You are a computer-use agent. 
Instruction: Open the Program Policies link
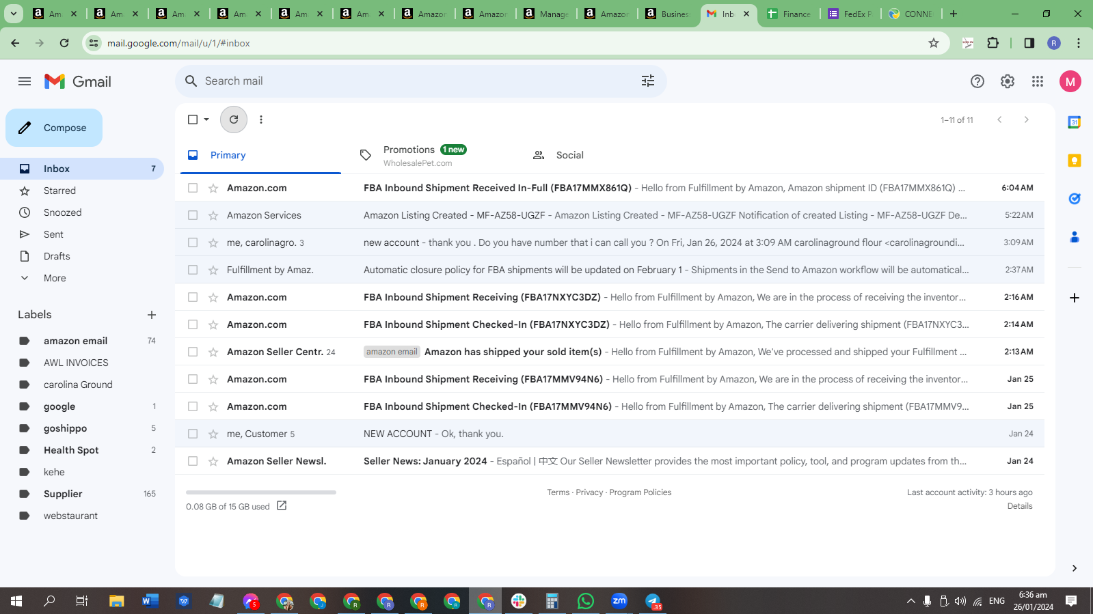[640, 492]
